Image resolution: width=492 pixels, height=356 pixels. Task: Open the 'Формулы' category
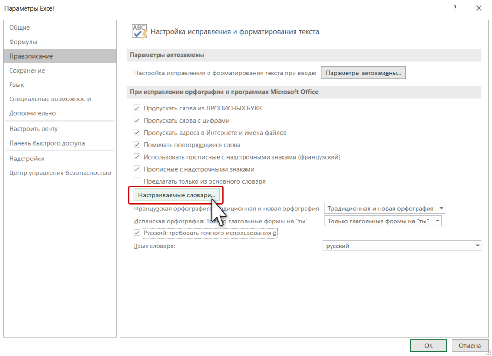point(60,42)
